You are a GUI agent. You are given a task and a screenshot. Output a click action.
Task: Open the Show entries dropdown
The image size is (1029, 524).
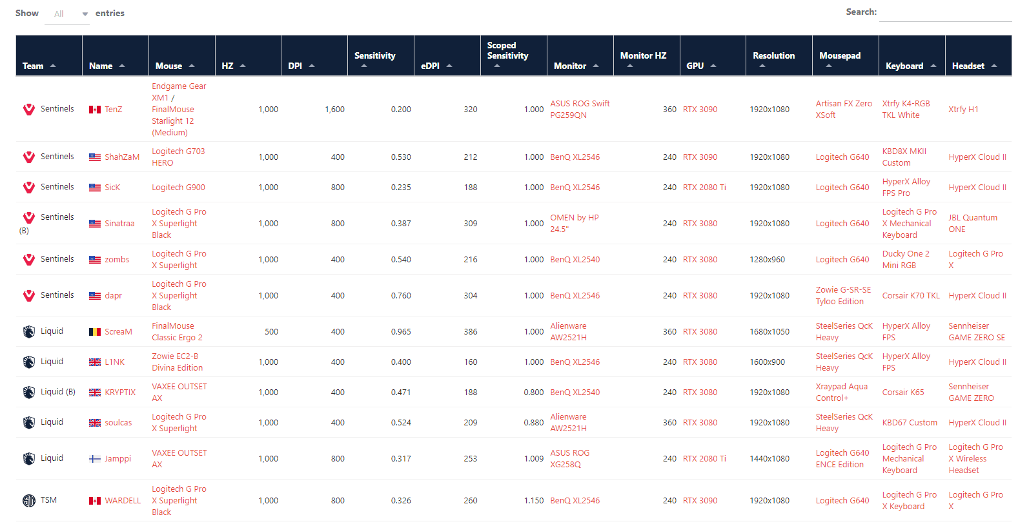tap(67, 14)
